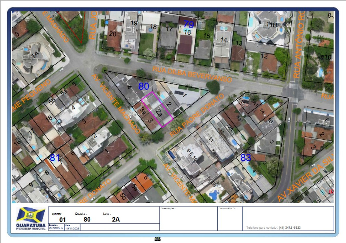Click the S/ ESCALA scale value

56,228
